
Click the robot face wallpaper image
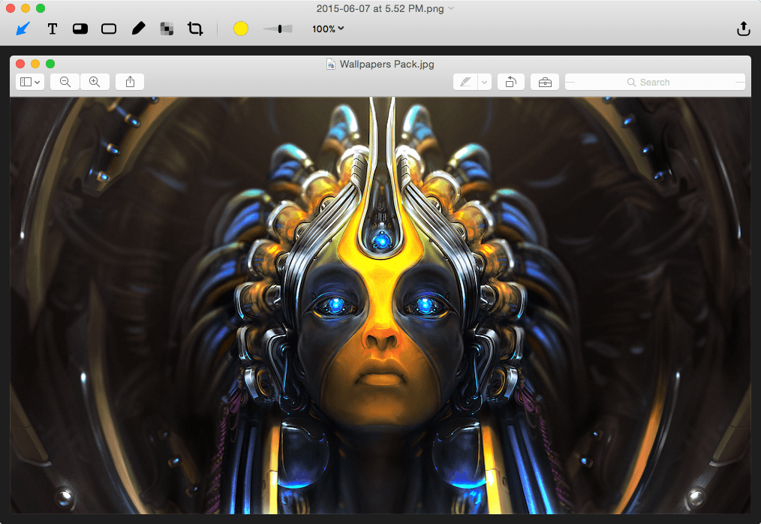[x=380, y=305]
